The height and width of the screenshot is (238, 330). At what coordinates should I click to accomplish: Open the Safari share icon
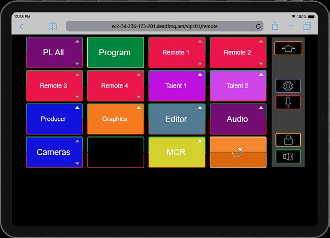(275, 26)
